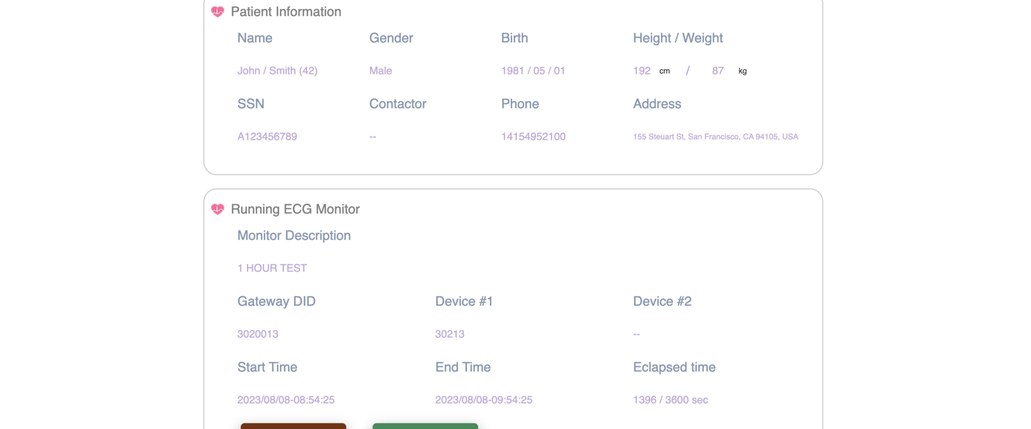Click the Device #1 value 30213
This screenshot has height=429, width=1031.
(x=449, y=334)
